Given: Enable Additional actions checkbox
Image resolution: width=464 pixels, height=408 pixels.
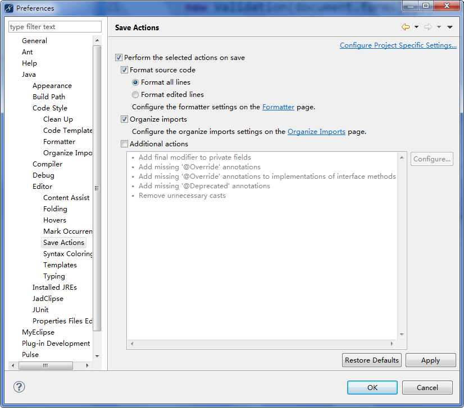Looking at the screenshot, I should (124, 144).
